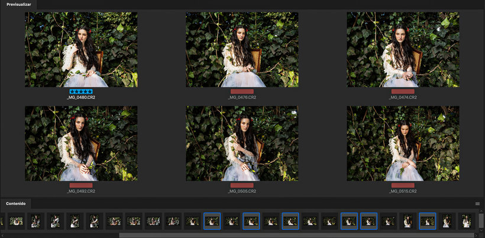Click the file name _MG_0474.CR2
Screen dimensions: 485x238
pyautogui.click(x=403, y=97)
